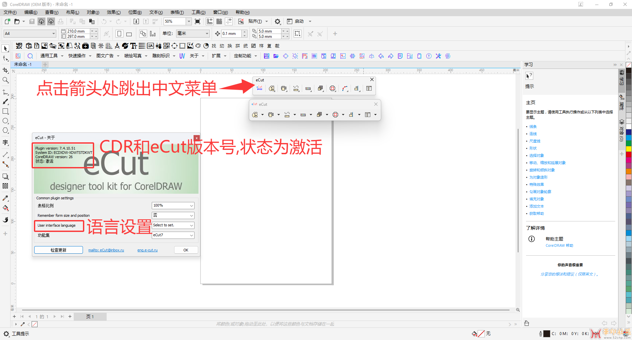This screenshot has width=632, height=340.
Task: Pick the yellow swatch in color palette
Action: 629,149
